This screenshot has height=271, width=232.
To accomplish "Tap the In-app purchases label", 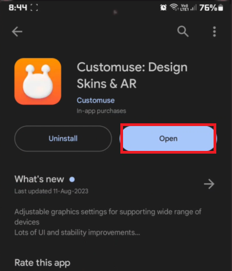I will click(101, 111).
